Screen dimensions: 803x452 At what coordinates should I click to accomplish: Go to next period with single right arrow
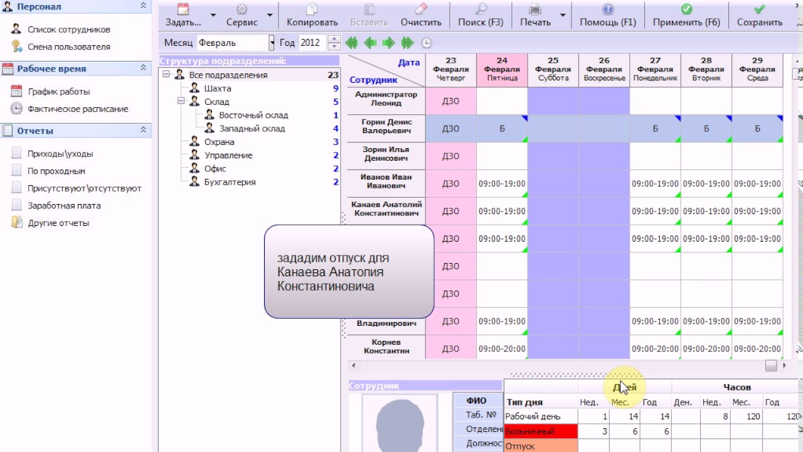[x=389, y=43]
